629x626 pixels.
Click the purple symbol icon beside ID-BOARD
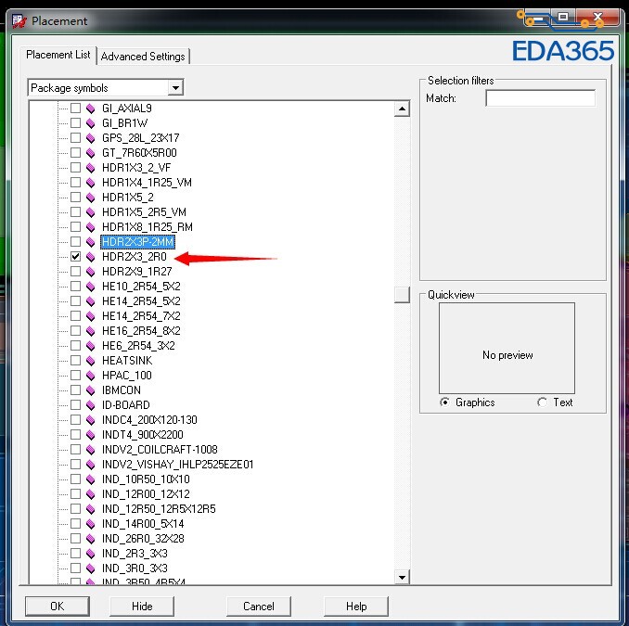(91, 405)
